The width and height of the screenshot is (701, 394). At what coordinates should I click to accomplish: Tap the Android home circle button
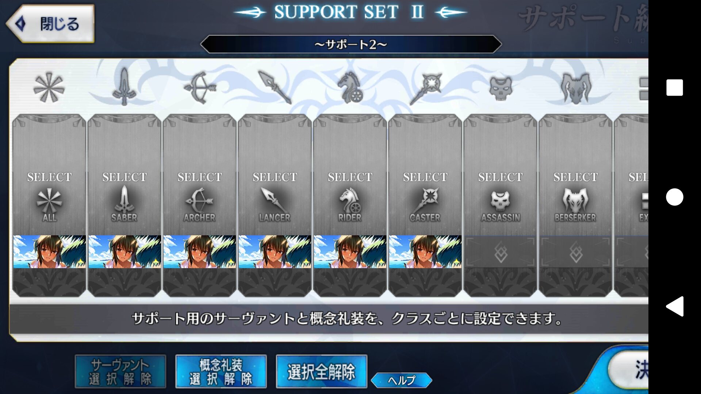(674, 197)
